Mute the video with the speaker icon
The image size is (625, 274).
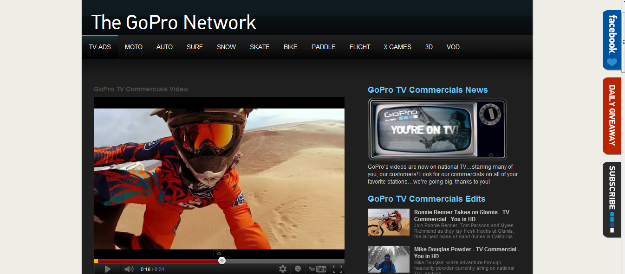click(129, 269)
